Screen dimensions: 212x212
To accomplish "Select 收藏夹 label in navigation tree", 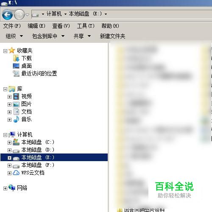I will point(25,50).
